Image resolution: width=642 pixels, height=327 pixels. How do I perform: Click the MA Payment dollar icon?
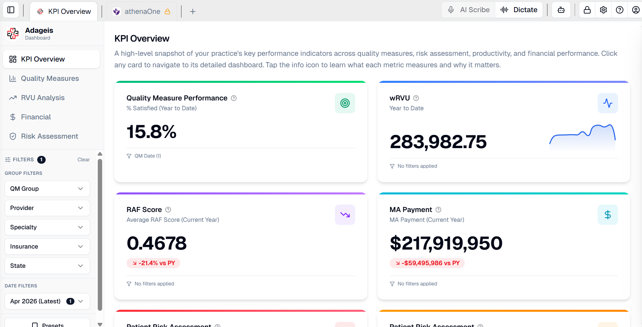coord(608,215)
